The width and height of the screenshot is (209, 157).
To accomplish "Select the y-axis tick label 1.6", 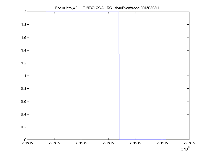I will [x=24, y=37].
